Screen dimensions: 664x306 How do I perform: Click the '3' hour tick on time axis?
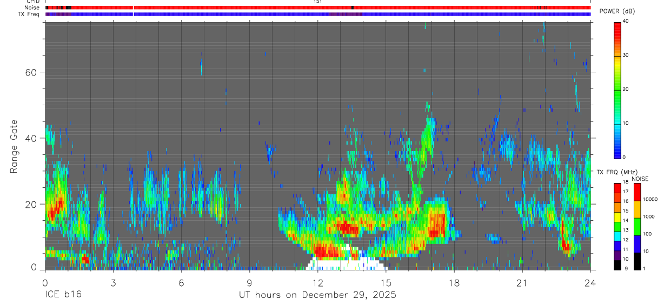coord(113,283)
